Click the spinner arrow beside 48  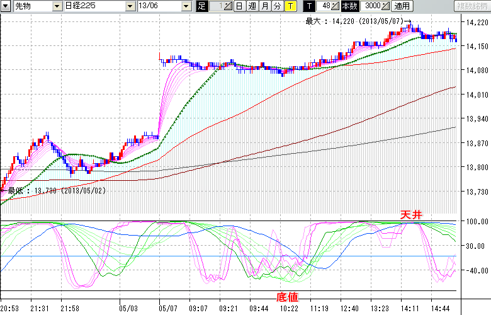click(x=335, y=6)
